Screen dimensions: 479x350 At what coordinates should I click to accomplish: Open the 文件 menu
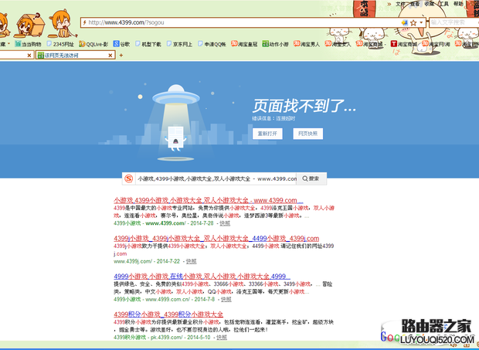point(400,4)
